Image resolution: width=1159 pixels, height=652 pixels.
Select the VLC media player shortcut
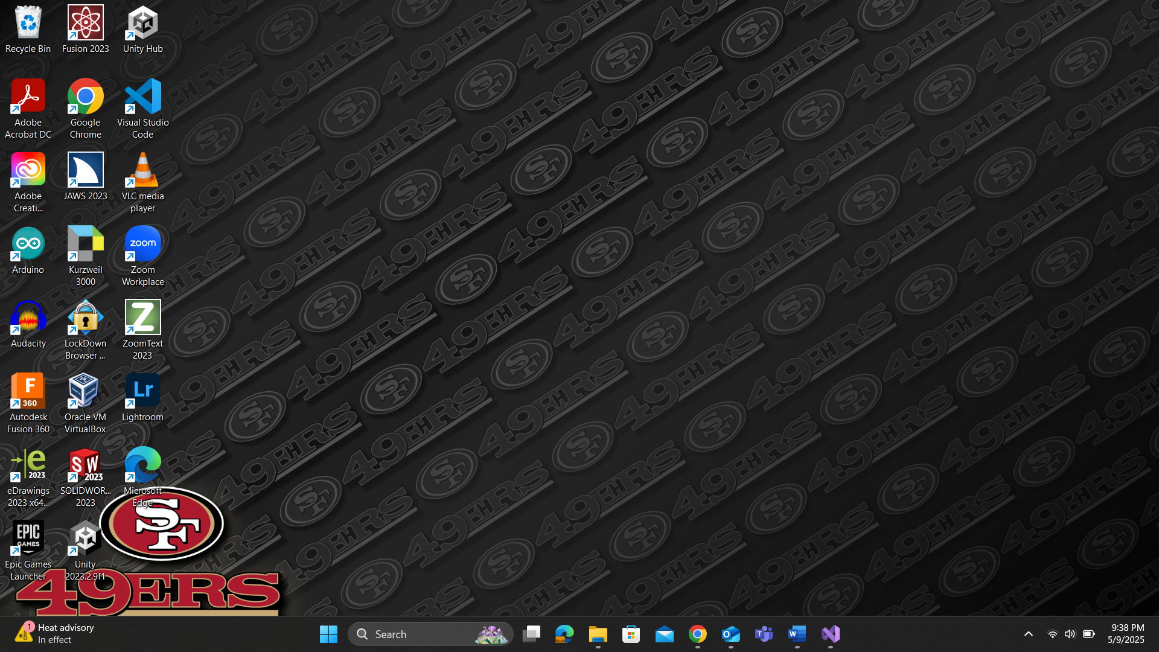142,171
